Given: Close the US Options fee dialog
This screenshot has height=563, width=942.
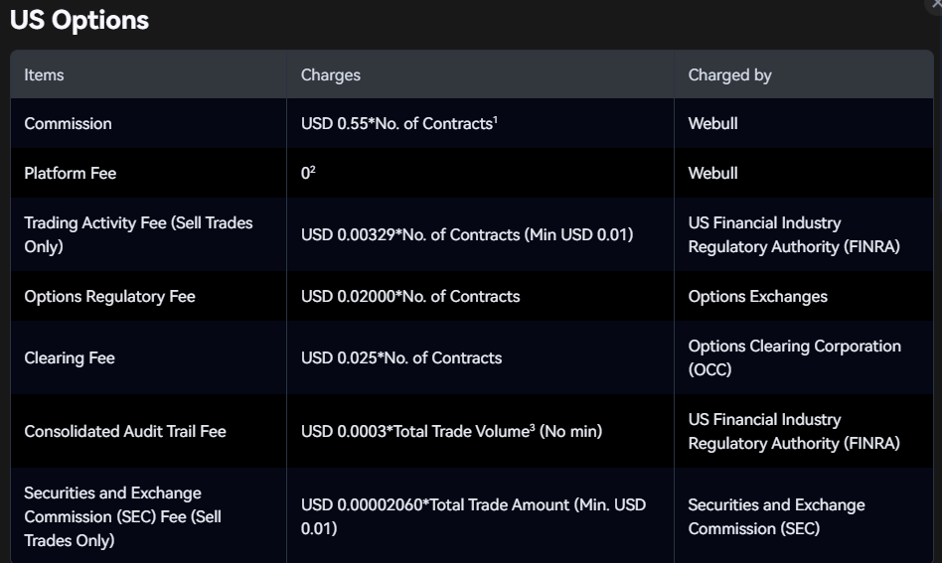Looking at the screenshot, I should click(x=936, y=4).
